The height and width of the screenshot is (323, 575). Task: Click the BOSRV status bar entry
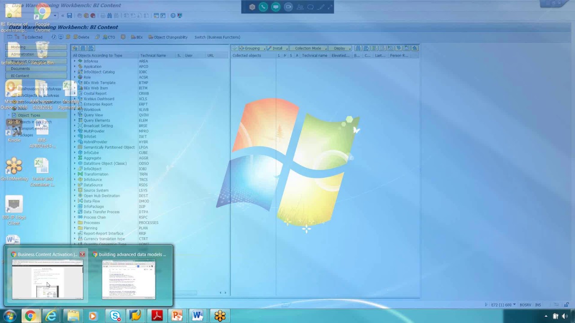526,305
